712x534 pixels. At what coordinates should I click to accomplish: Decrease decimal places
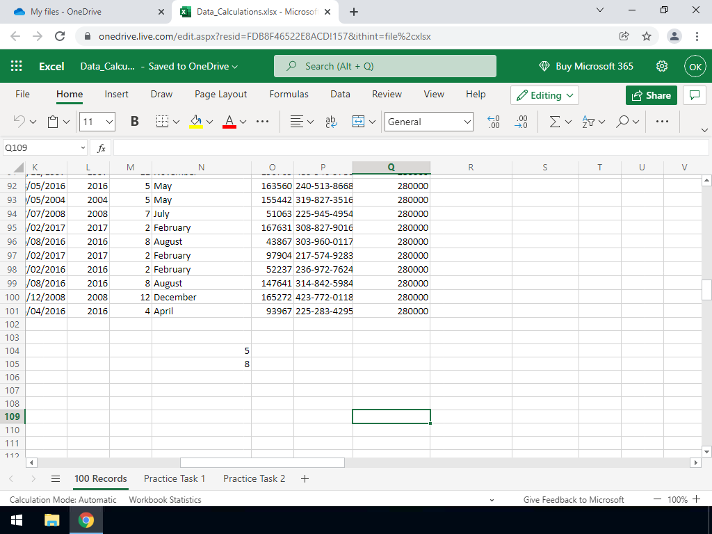pos(521,122)
